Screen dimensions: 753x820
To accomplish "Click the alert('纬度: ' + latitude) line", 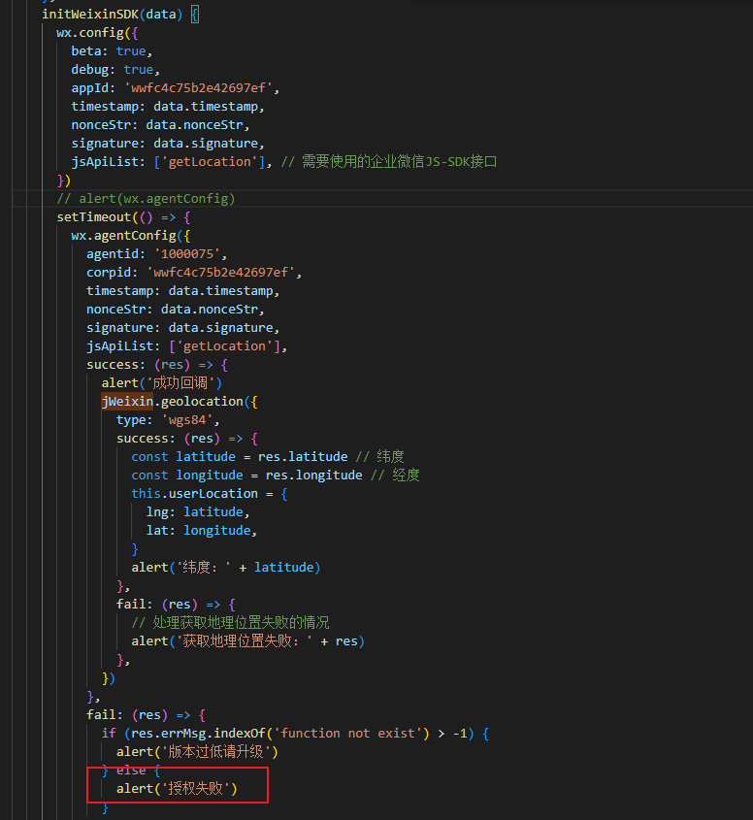I will pos(225,568).
